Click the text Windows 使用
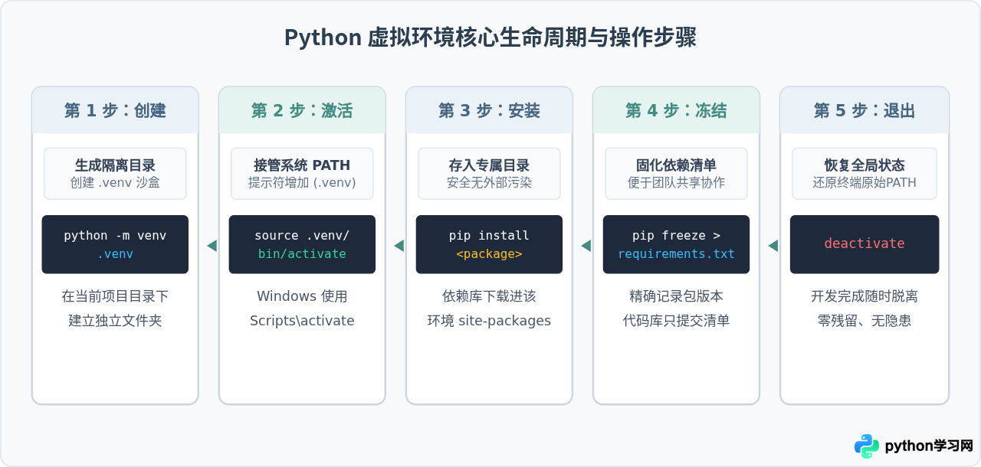 (x=302, y=296)
